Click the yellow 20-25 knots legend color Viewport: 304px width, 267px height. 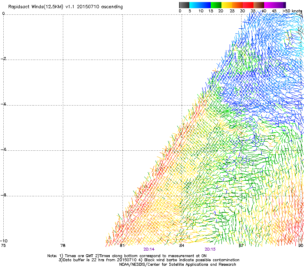(227, 5)
